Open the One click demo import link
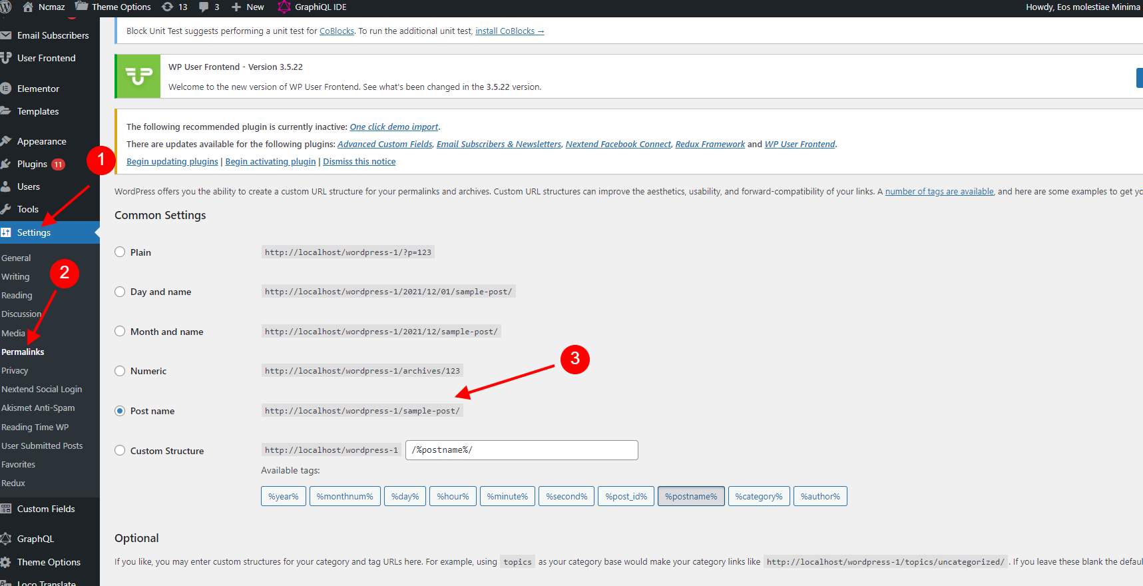The image size is (1143, 586). point(394,127)
